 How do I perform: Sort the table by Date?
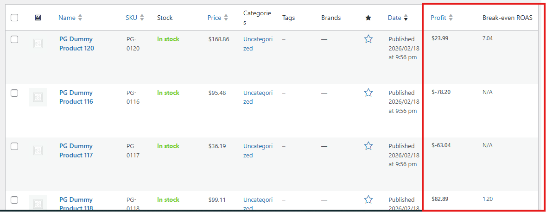pos(394,18)
